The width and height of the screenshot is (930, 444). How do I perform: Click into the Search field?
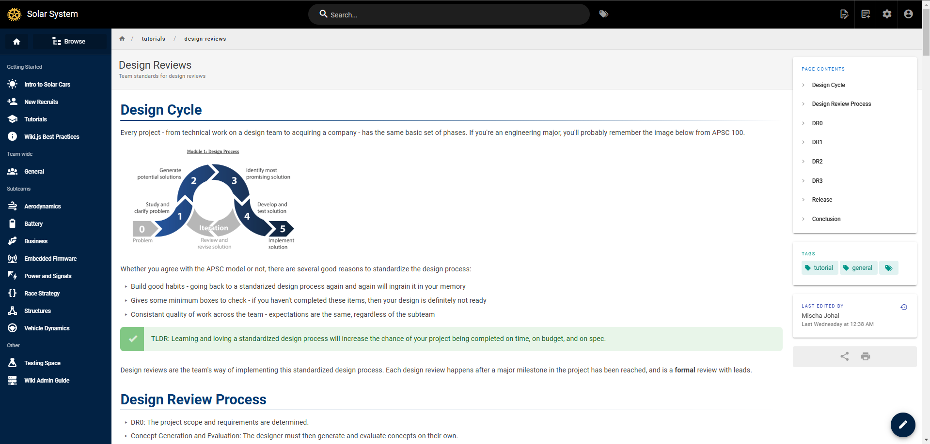tap(448, 15)
